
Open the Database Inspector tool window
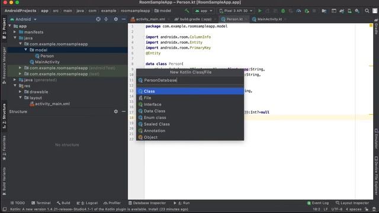point(147,203)
